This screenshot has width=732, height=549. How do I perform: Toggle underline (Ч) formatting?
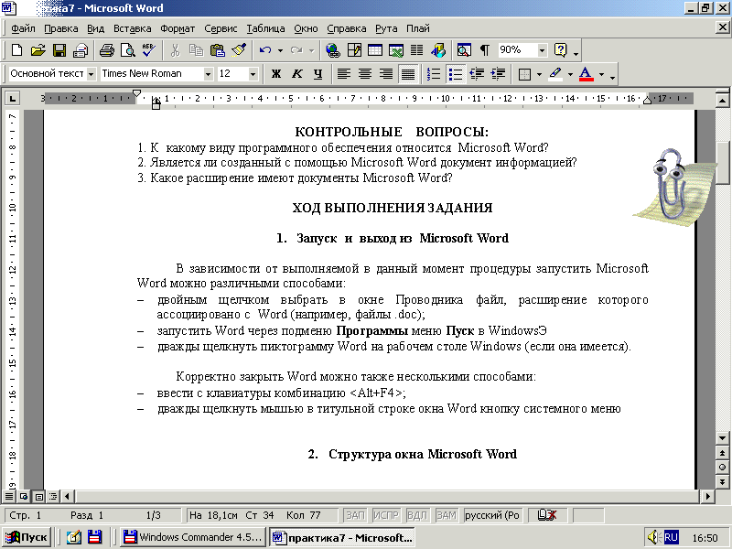coord(318,74)
